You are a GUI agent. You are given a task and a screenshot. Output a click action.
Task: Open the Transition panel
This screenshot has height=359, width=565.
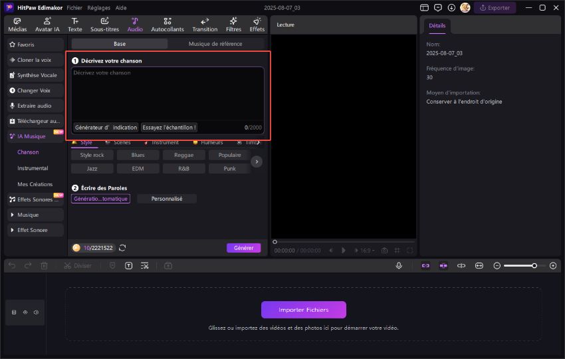pos(205,25)
